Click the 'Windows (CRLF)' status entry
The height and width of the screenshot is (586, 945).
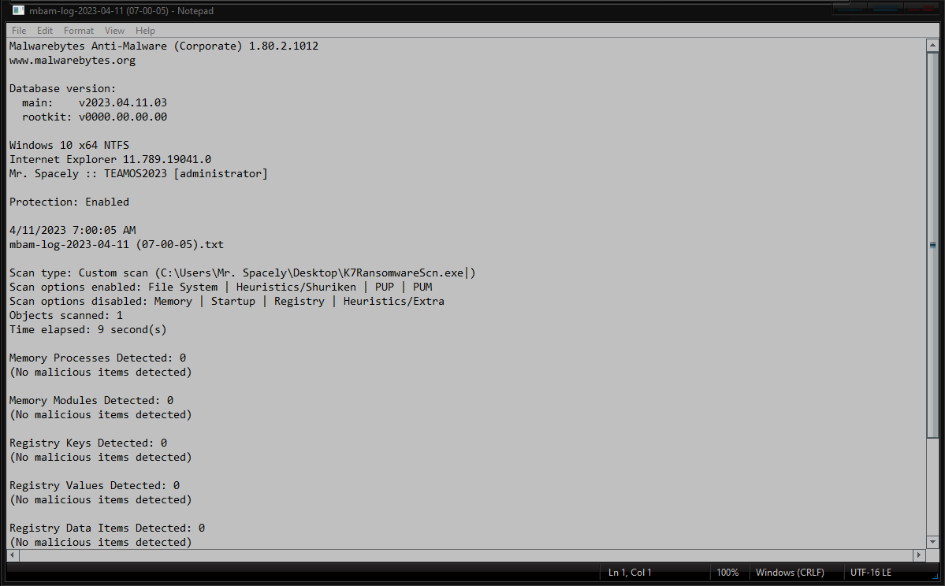[x=790, y=572]
